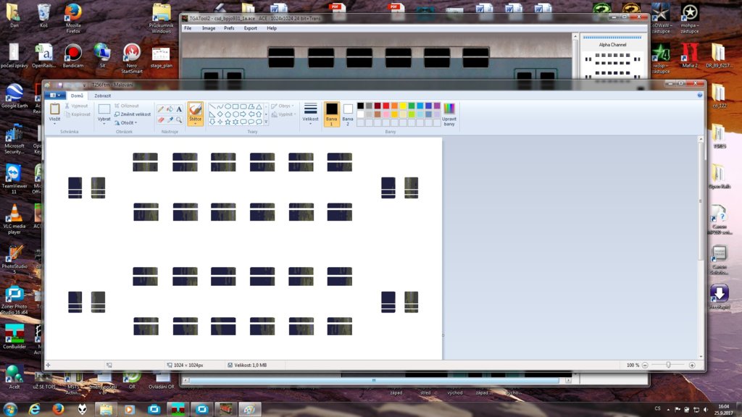This screenshot has width=742, height=417.
Task: Select the Pencil tool
Action: [161, 109]
